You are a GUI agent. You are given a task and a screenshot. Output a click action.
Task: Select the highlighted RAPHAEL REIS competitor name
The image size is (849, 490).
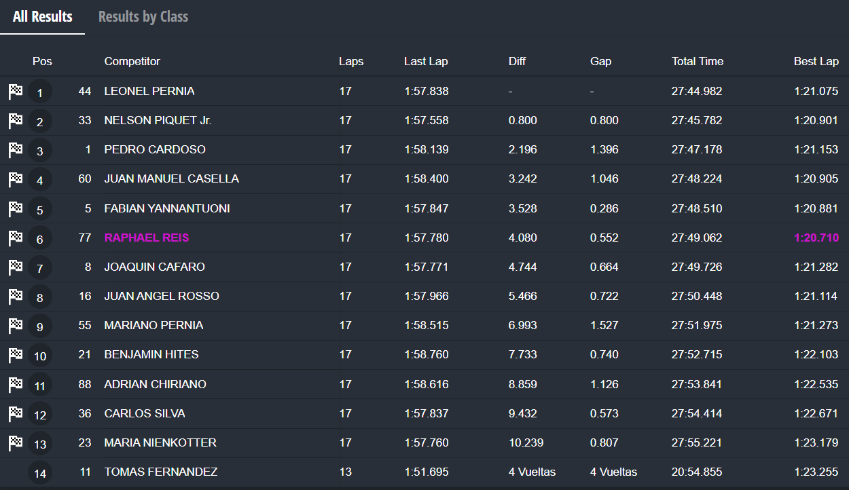[x=147, y=238]
